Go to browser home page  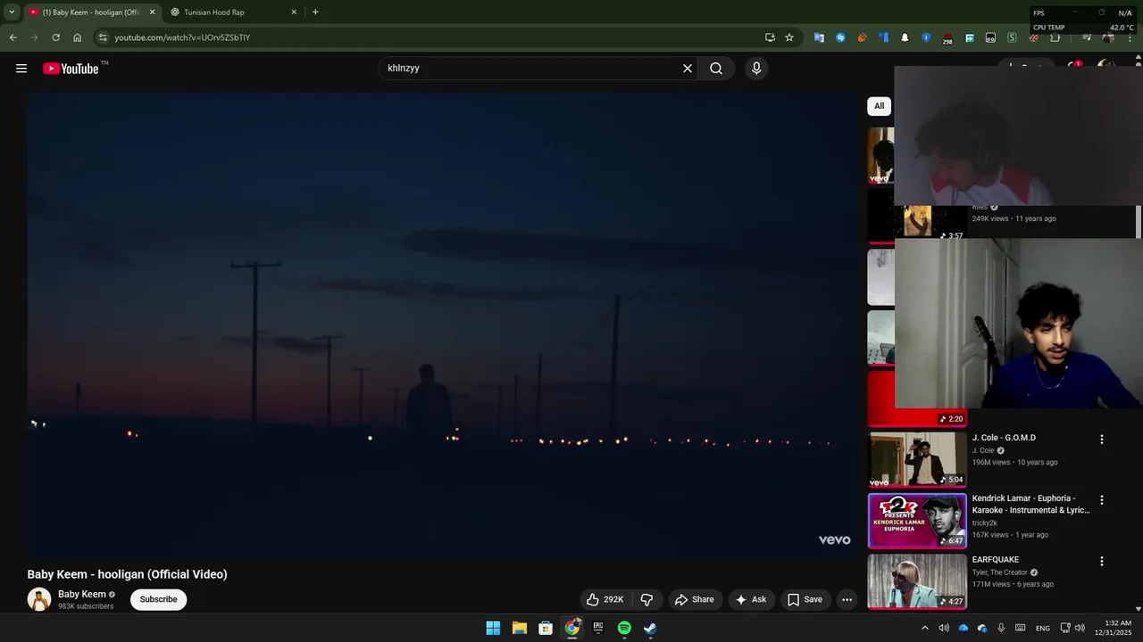click(78, 37)
